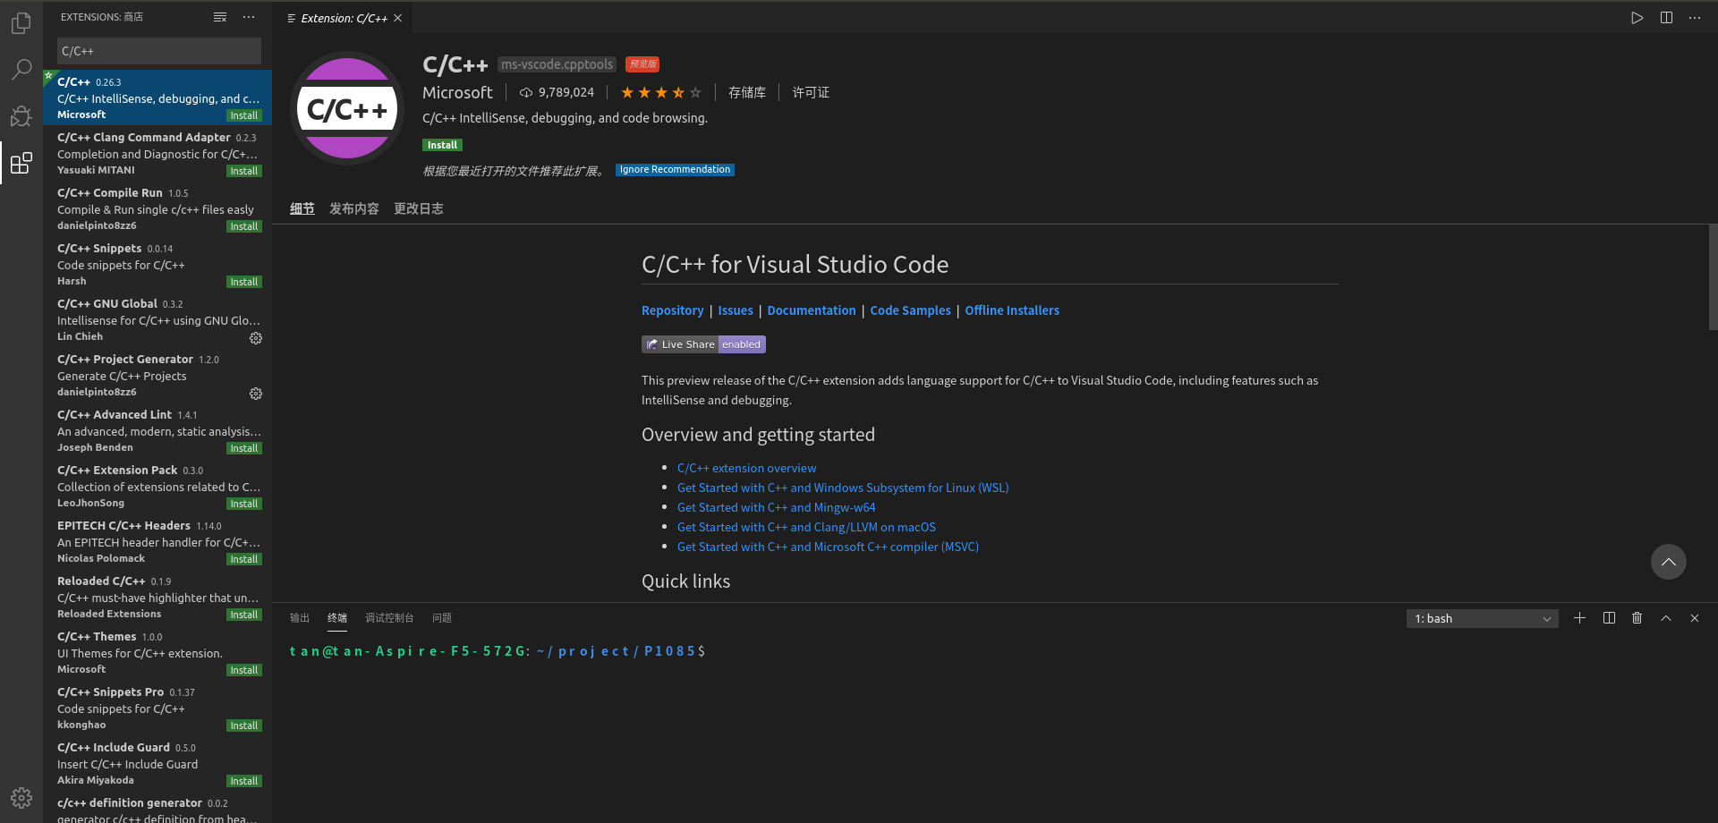
Task: Maximize the terminal panel with the chevron
Action: [x=1666, y=618]
